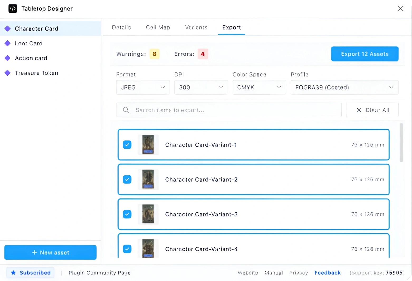Open the Plugin Community Page link
Image resolution: width=412 pixels, height=281 pixels.
(x=99, y=273)
